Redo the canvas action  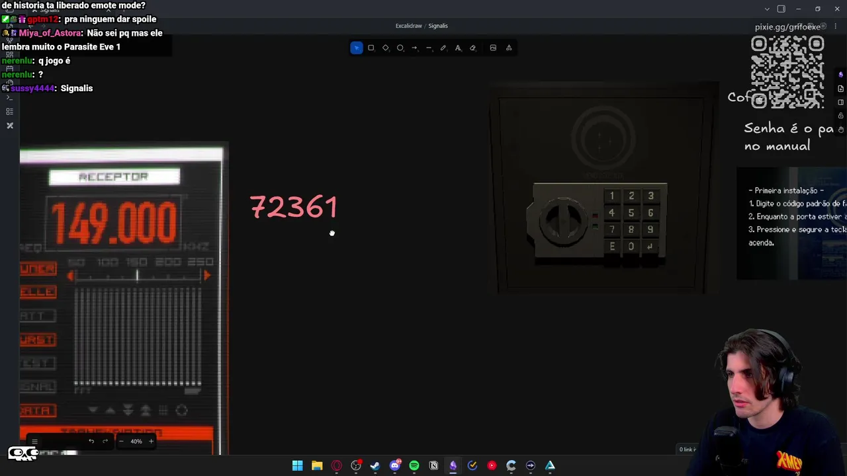pos(105,441)
